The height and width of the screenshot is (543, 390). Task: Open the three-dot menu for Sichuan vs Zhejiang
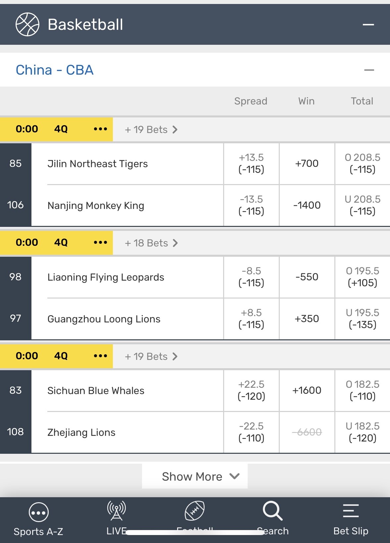[x=100, y=356]
